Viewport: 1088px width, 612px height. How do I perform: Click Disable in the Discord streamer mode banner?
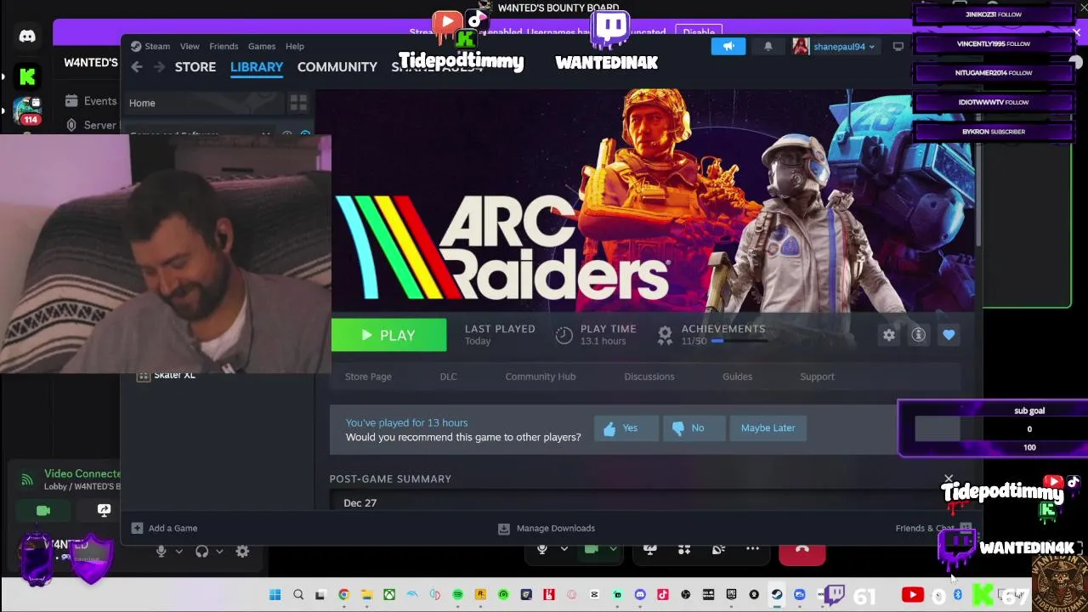[x=699, y=32]
